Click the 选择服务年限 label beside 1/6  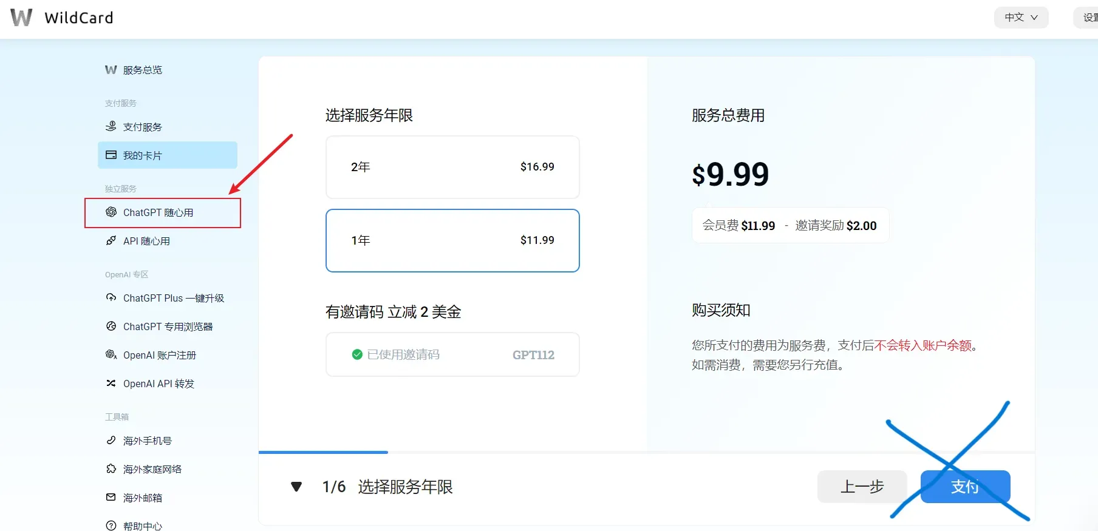click(x=405, y=487)
